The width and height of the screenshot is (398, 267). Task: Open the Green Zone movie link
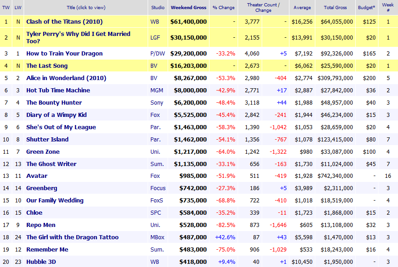(43, 151)
